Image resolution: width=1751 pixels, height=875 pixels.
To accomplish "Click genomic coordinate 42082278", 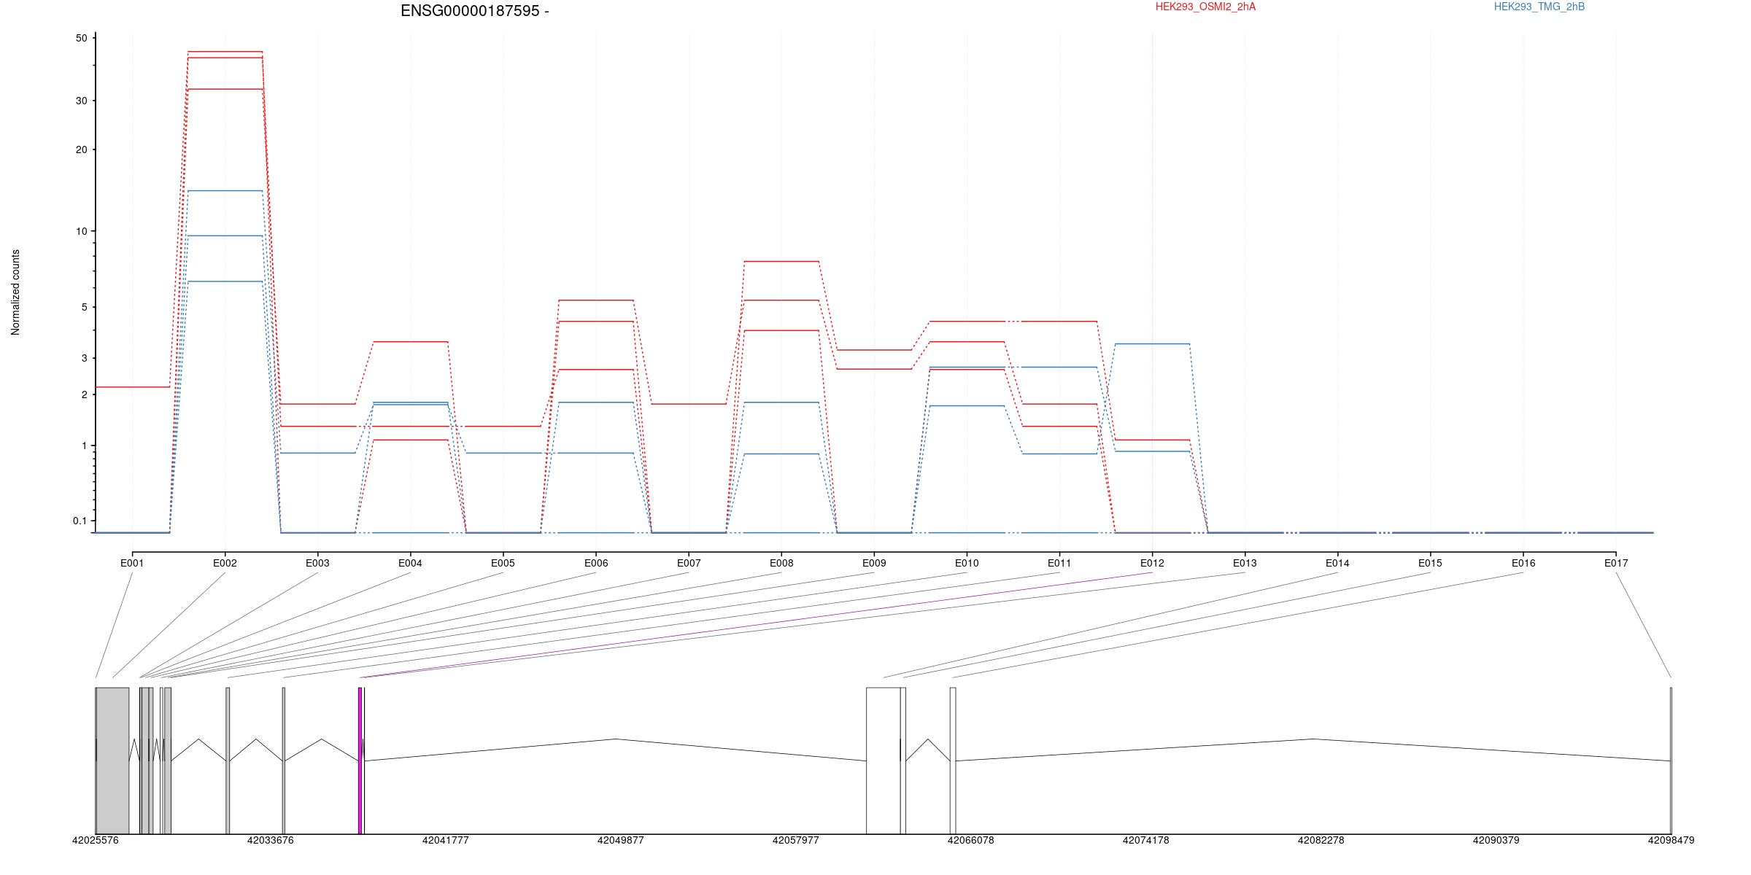I will (1321, 840).
